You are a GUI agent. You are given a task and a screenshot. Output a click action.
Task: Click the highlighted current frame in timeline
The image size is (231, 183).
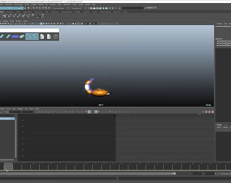pos(8,166)
